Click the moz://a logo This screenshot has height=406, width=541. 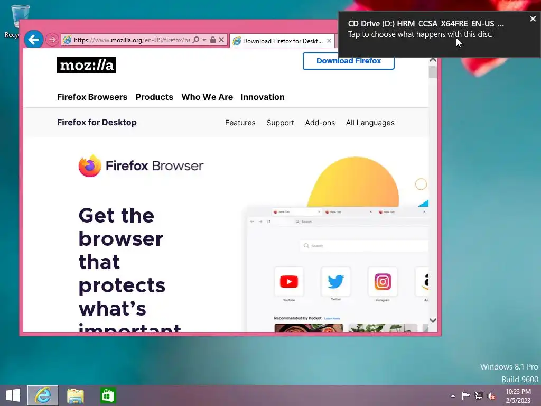click(87, 65)
